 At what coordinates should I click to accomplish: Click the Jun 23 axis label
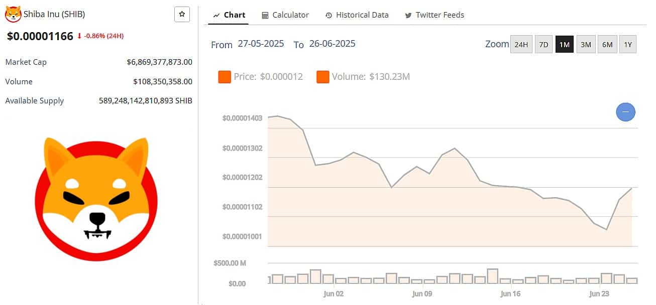click(x=599, y=294)
